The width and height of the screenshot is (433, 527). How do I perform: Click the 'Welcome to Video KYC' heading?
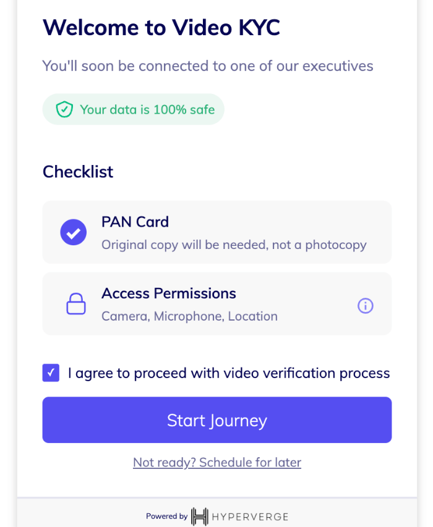[x=161, y=27]
